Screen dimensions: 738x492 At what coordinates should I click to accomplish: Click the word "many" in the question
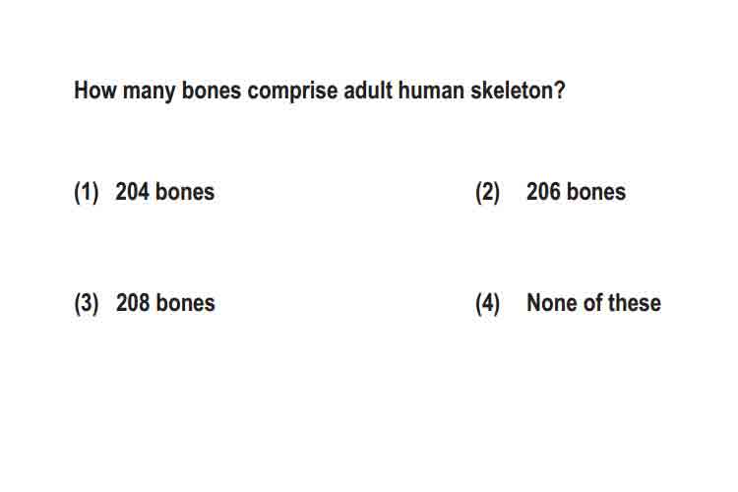click(x=149, y=92)
